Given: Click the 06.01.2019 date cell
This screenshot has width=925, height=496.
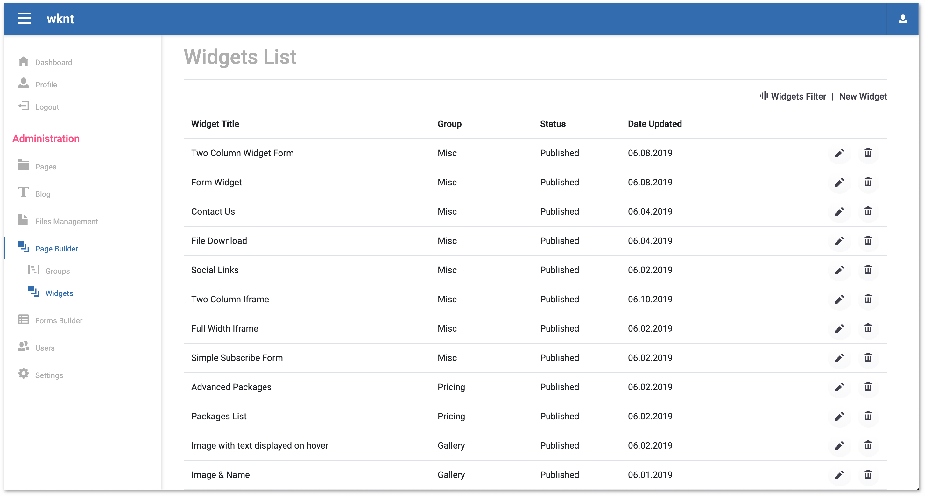Looking at the screenshot, I should pos(650,474).
